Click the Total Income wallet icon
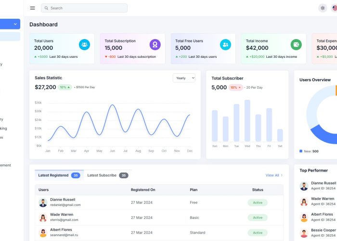Viewport: 337px width, 241px height. pos(296,44)
